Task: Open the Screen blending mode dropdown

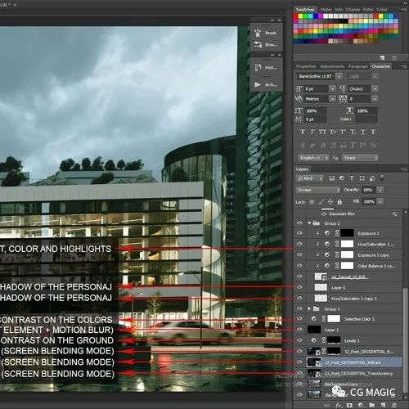Action: pyautogui.click(x=318, y=190)
